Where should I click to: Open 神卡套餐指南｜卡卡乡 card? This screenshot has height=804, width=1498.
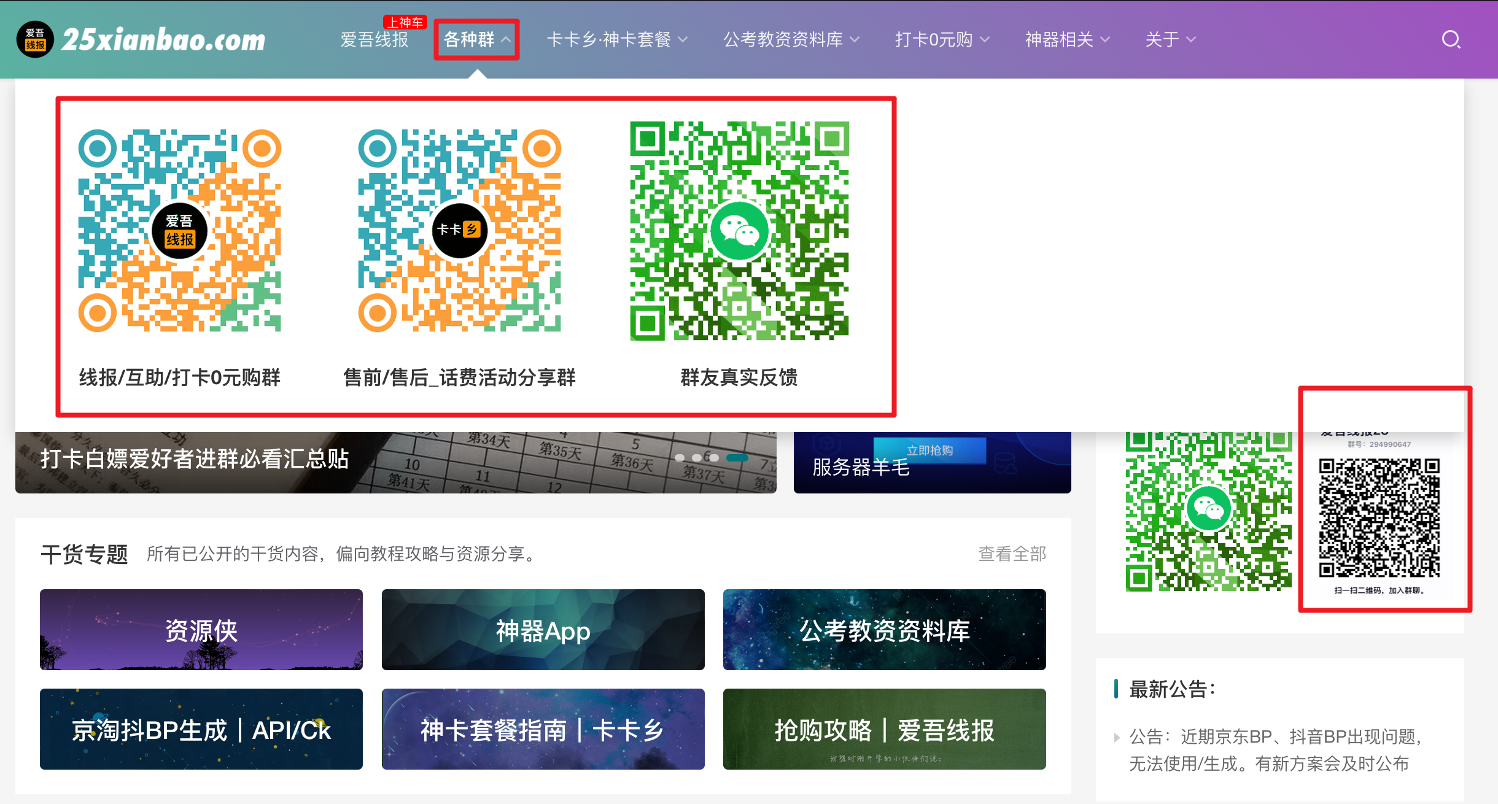pyautogui.click(x=543, y=729)
